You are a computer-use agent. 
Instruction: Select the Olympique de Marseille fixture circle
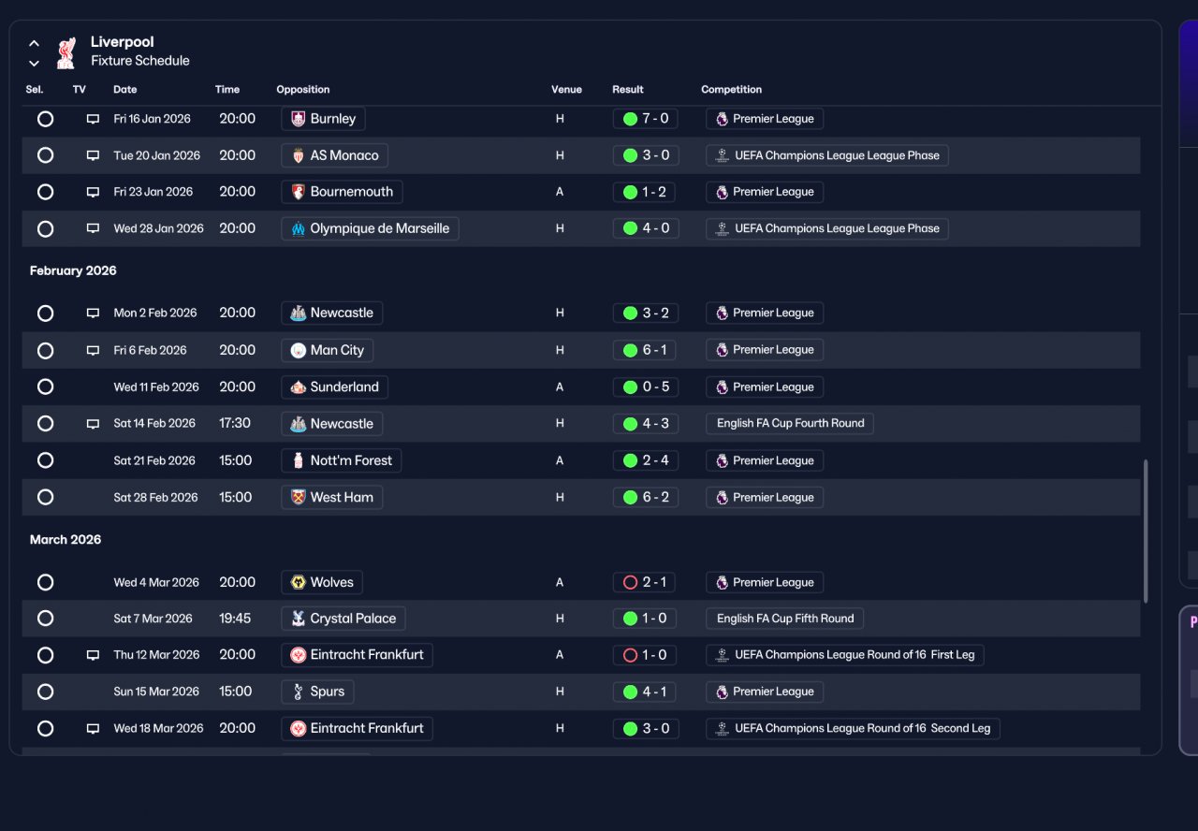pos(45,228)
